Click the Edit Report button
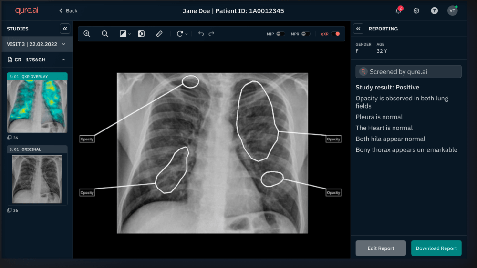The height and width of the screenshot is (268, 477). click(x=381, y=248)
